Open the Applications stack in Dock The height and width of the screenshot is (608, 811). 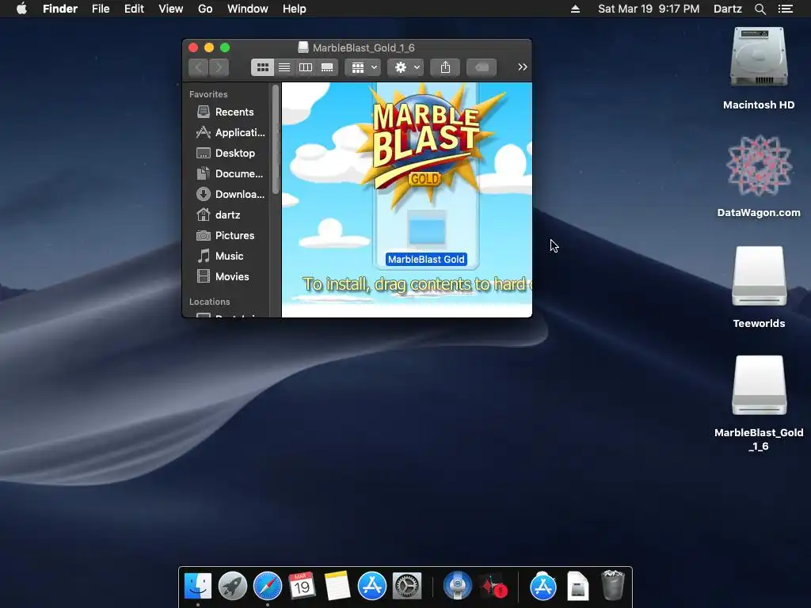click(x=543, y=587)
